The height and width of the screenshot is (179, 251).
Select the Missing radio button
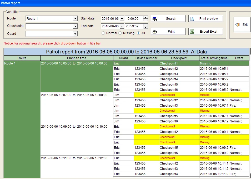click(x=120, y=33)
